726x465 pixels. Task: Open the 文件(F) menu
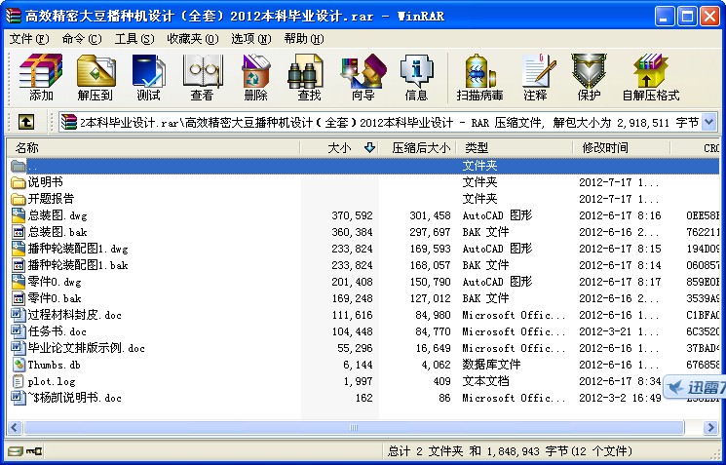(28, 39)
